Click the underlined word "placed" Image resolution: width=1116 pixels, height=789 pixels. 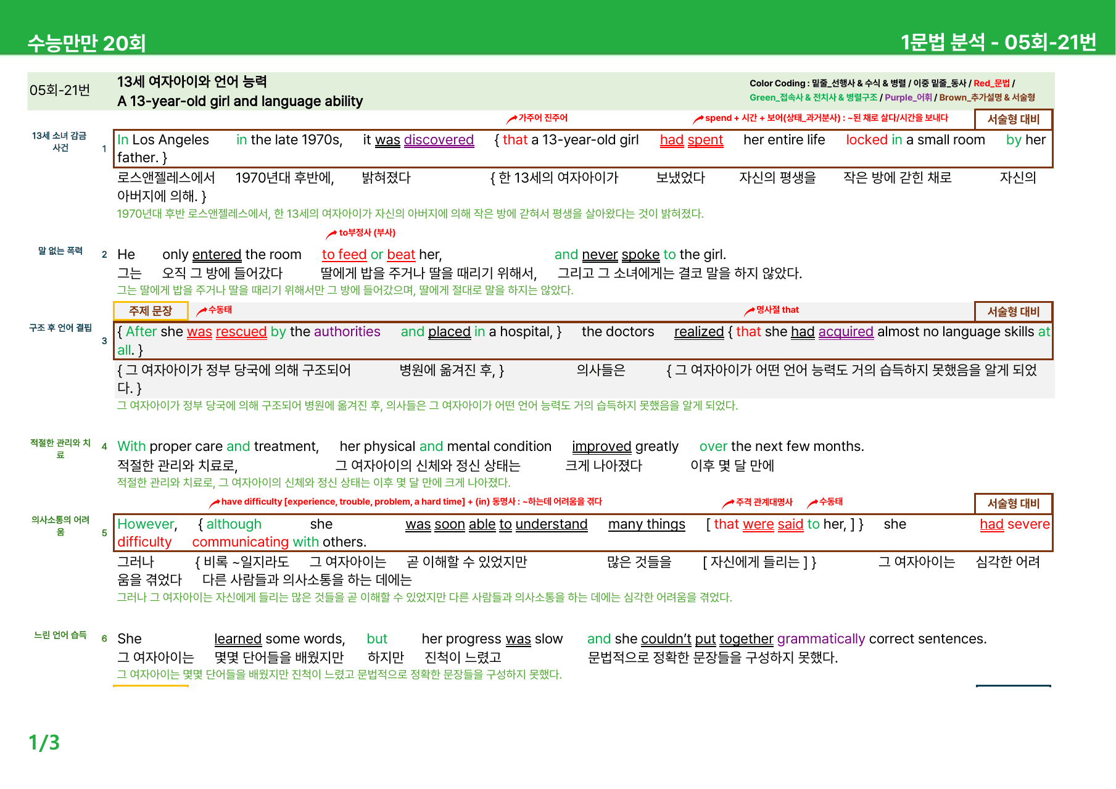(449, 332)
